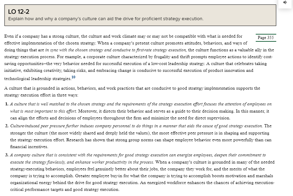Image resolution: width=293 pixels, height=196 pixels.
Task: Click the learning objective description sentence
Action: pos(106,19)
